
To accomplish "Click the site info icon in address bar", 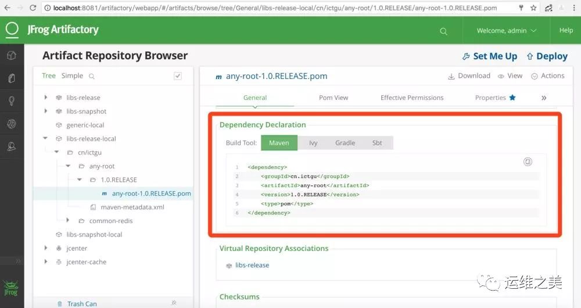I will 48,8.
